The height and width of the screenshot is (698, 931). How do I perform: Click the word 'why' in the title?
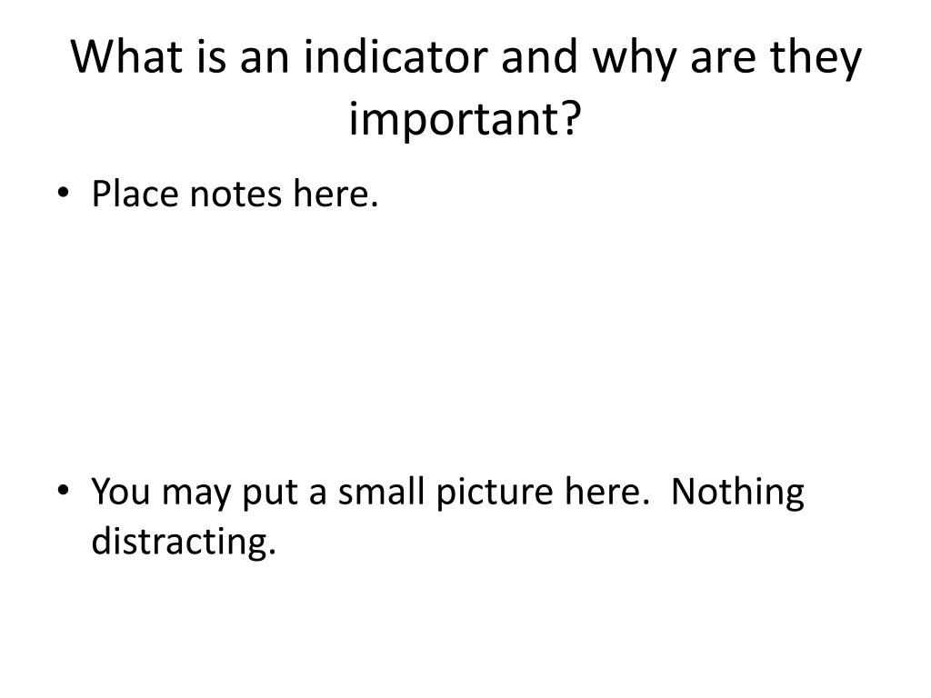click(x=634, y=61)
